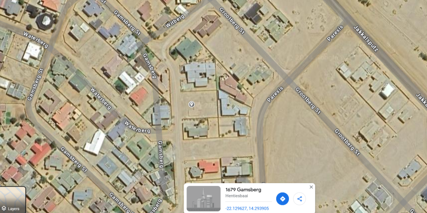Open the 1679 Gamsberg place thumbnail
The width and height of the screenshot is (427, 213).
click(x=204, y=198)
